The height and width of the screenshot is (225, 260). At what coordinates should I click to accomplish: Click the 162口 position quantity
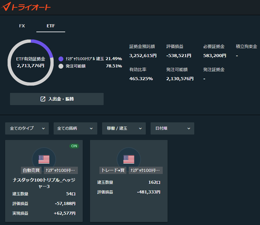click(154, 182)
